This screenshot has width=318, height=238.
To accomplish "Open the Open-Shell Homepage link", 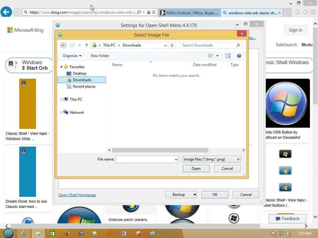I will (77, 195).
